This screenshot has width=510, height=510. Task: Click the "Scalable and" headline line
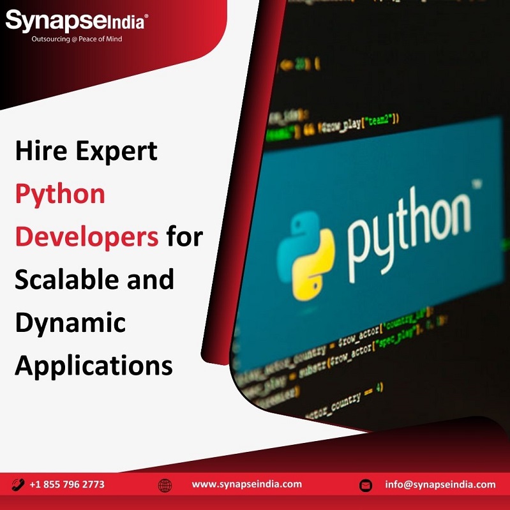[x=94, y=279]
